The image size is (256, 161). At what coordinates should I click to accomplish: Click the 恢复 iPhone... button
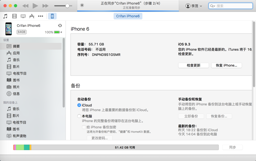coord(227,65)
